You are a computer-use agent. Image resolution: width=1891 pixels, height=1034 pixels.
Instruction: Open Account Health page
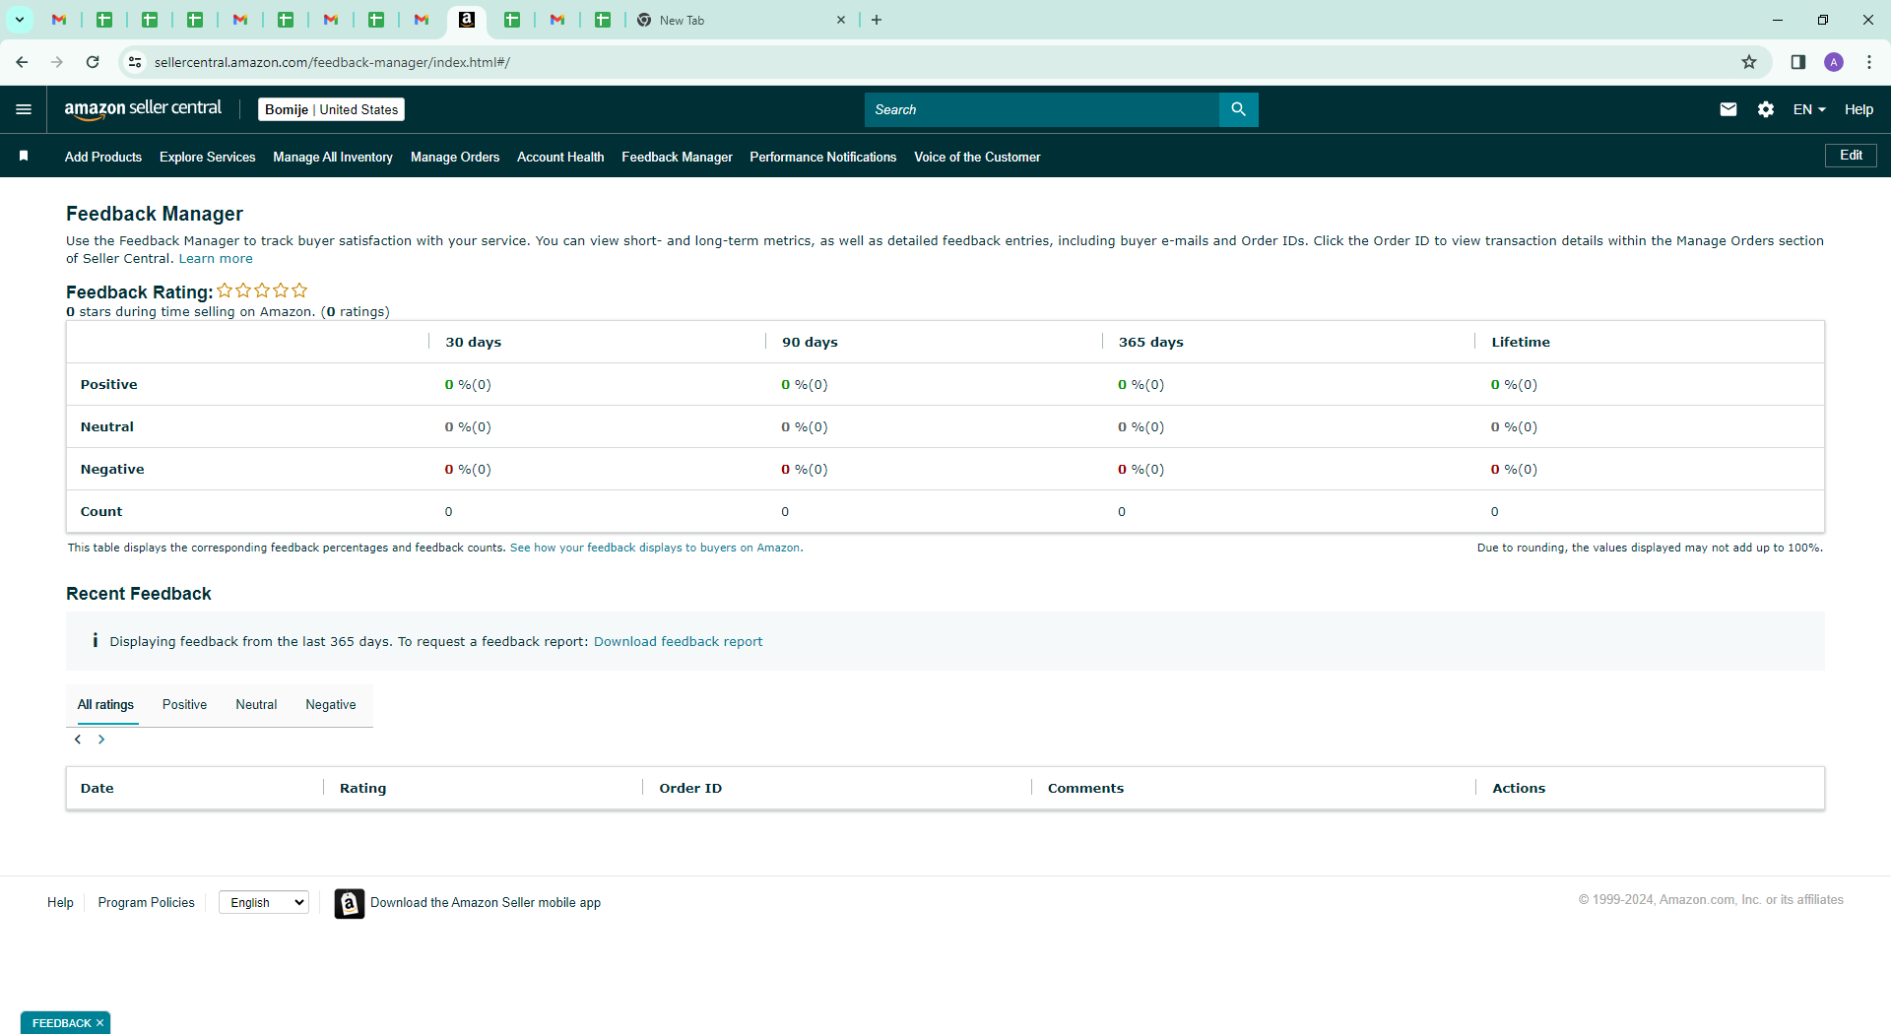click(560, 157)
